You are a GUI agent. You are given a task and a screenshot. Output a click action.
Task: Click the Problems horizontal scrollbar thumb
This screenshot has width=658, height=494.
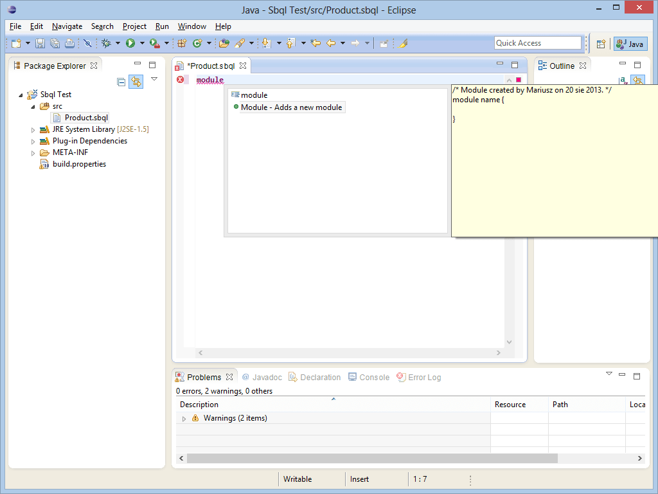point(372,458)
